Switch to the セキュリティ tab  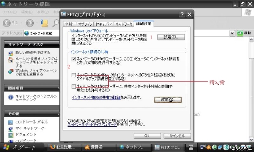(x=104, y=24)
